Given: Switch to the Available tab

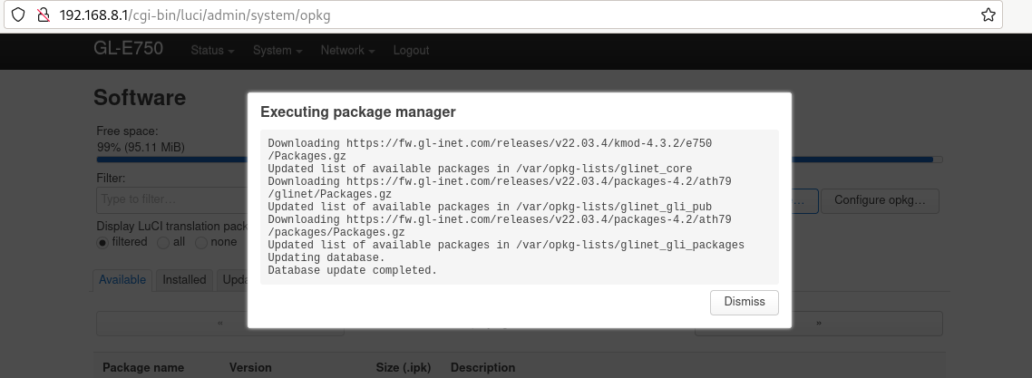Looking at the screenshot, I should click(x=122, y=280).
